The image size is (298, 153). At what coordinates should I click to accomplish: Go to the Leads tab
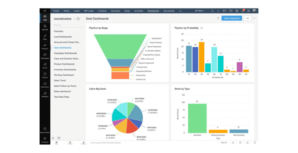[x=77, y=11]
